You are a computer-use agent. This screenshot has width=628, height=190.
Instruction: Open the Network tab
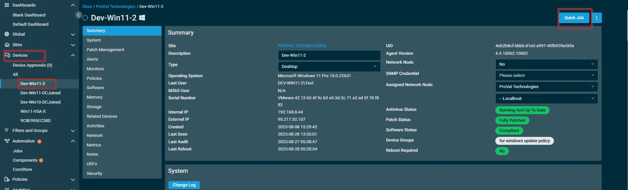pyautogui.click(x=122, y=136)
